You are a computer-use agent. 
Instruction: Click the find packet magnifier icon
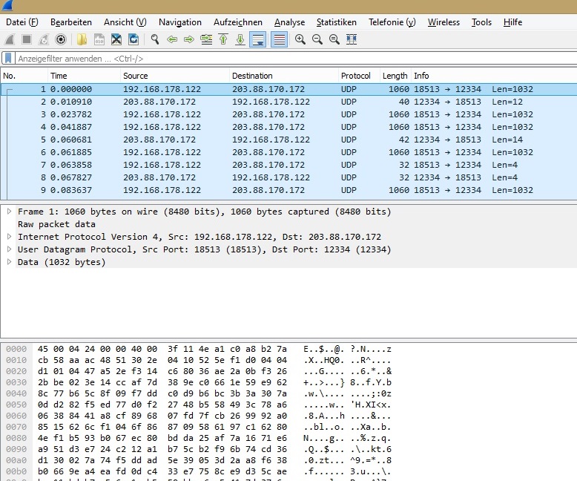(155, 39)
